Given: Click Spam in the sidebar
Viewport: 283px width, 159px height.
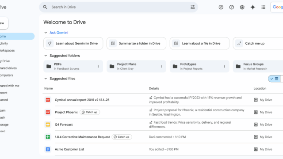Looking at the screenshot, I should pos(3,110).
